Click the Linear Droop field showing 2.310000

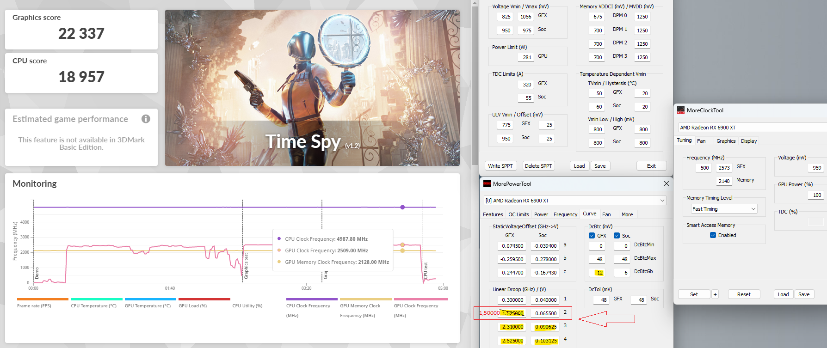[x=511, y=327]
